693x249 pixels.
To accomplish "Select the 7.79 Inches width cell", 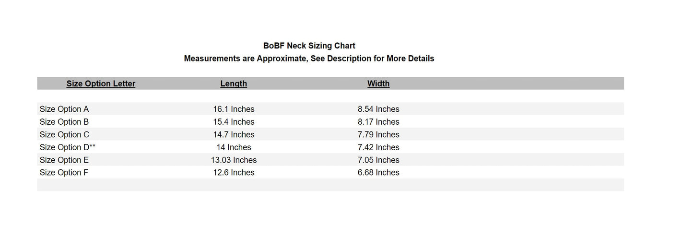I will [x=378, y=135].
